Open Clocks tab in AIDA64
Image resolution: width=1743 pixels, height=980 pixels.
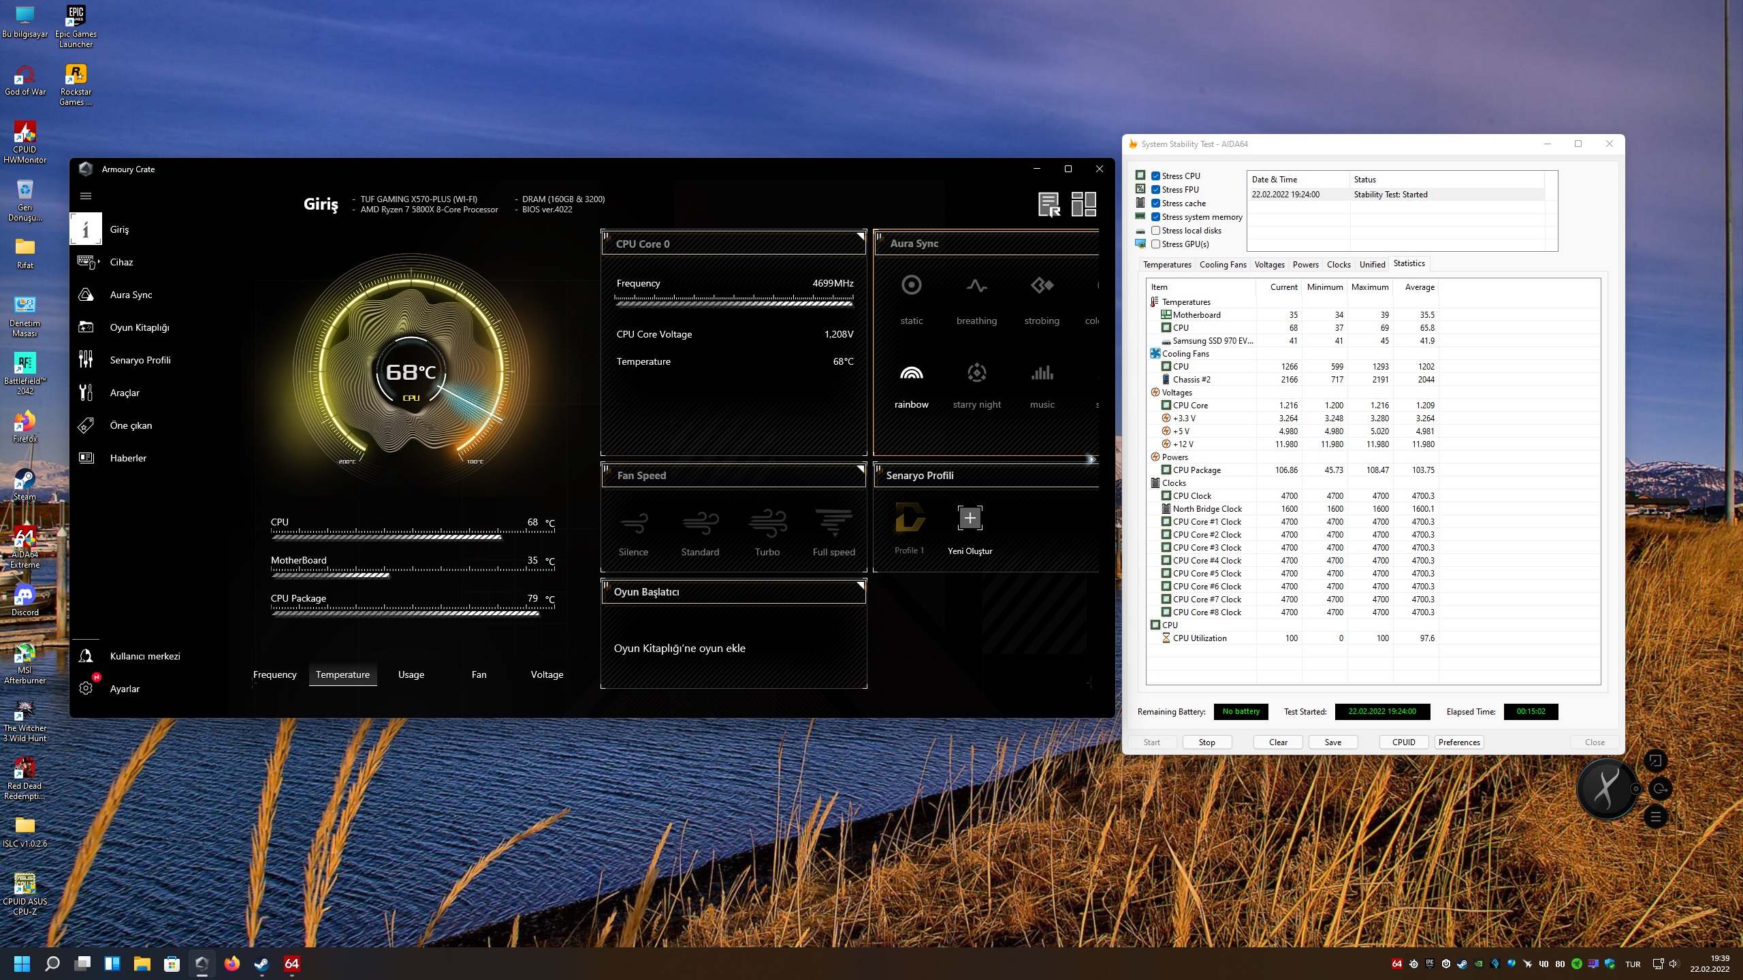[x=1339, y=265]
